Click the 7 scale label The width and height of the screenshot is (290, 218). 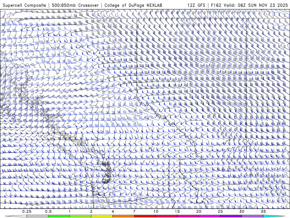pyautogui.click(x=134, y=211)
